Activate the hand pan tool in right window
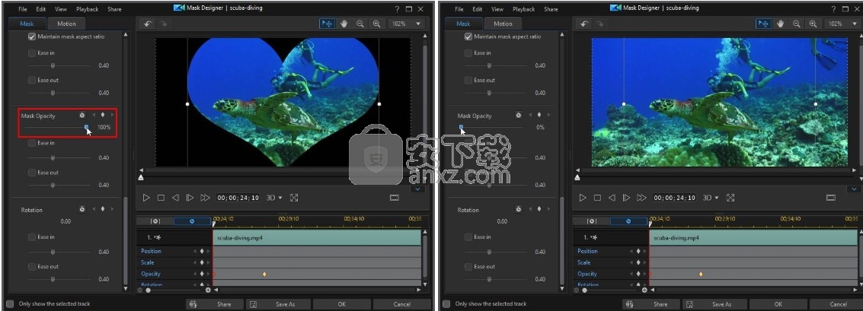Image resolution: width=863 pixels, height=311 pixels. [x=781, y=24]
